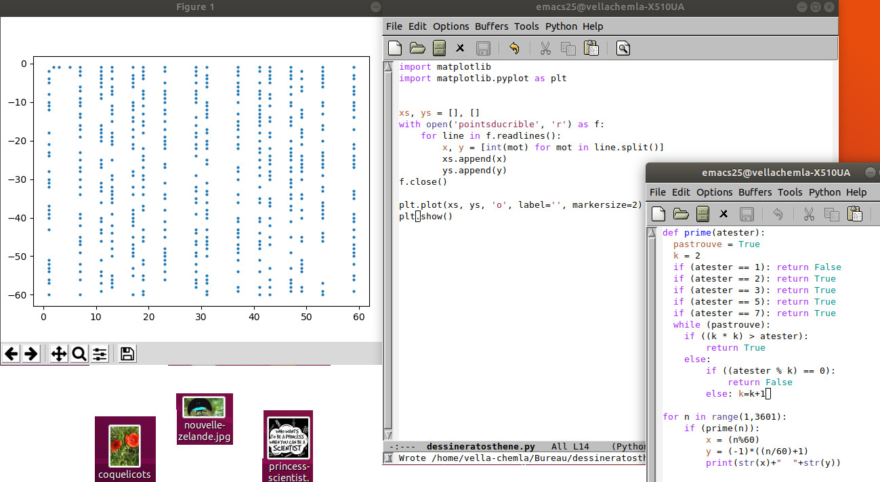This screenshot has height=482, width=880.
Task: Expand the File menu in the dessineratosthene.py Emacs window
Action: point(394,26)
